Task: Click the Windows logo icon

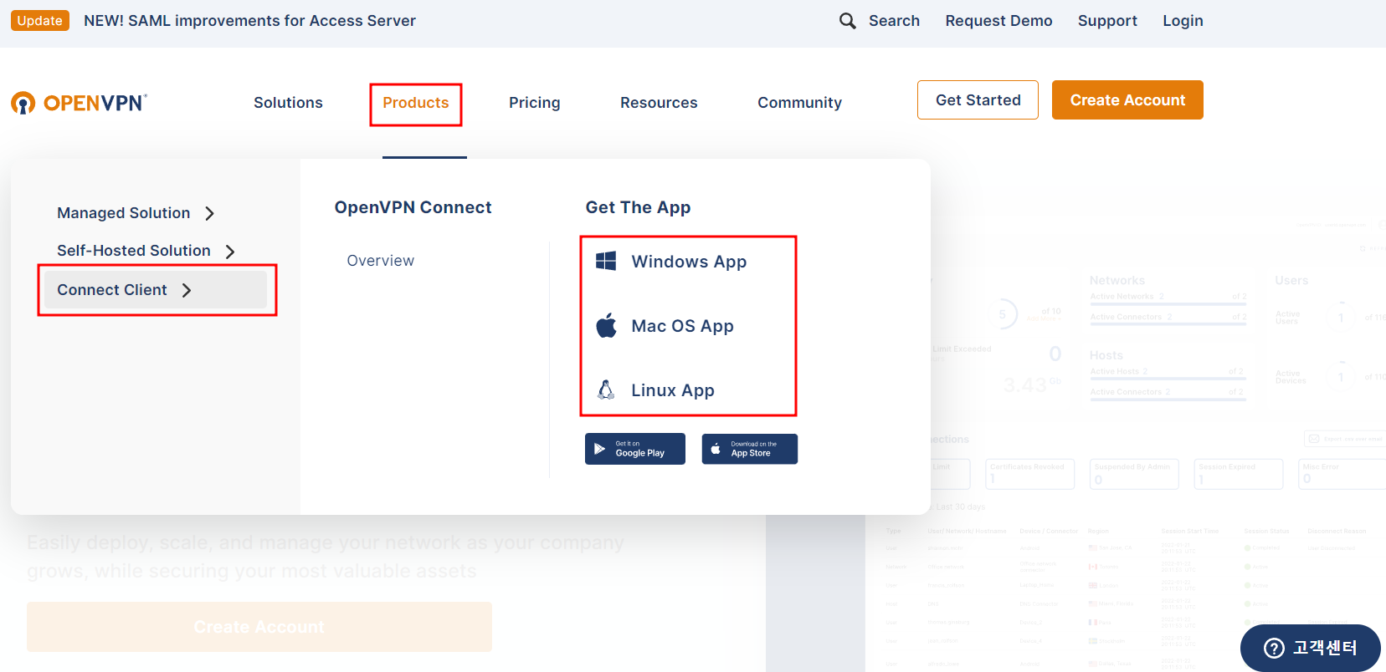Action: point(606,261)
